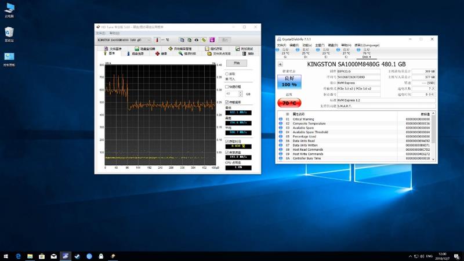Switch to the Health tab with red cross icon

[x=161, y=53]
